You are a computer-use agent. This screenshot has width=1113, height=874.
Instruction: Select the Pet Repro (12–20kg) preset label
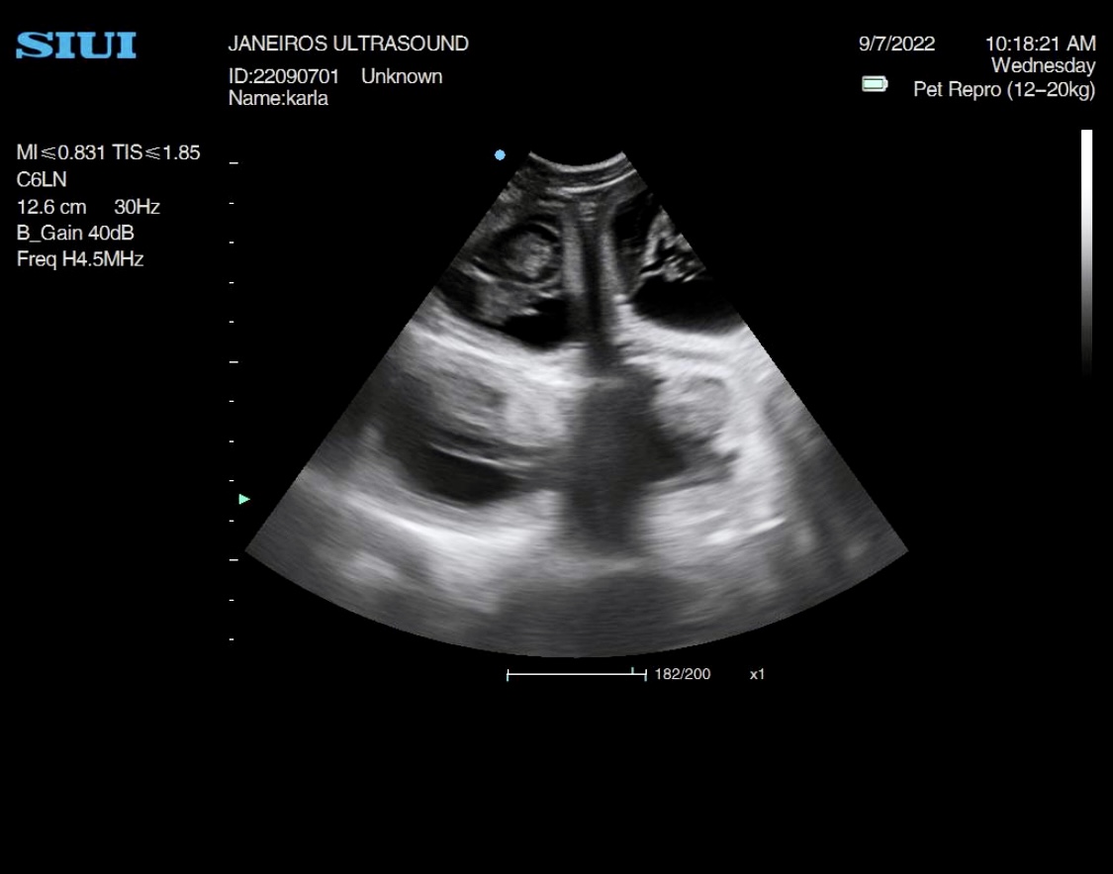coord(1003,90)
